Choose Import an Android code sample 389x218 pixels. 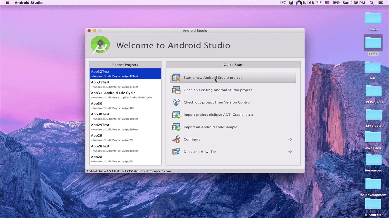233,127
